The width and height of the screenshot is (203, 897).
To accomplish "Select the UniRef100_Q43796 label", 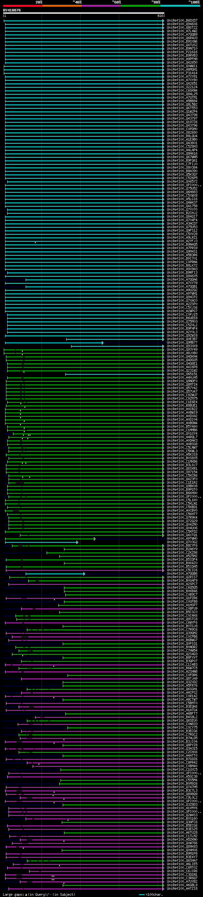I will point(182,125).
